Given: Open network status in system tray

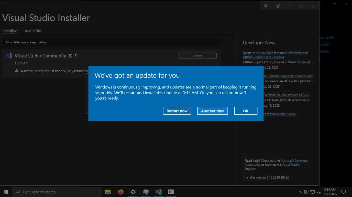Looking at the screenshot, I should coord(313,192).
